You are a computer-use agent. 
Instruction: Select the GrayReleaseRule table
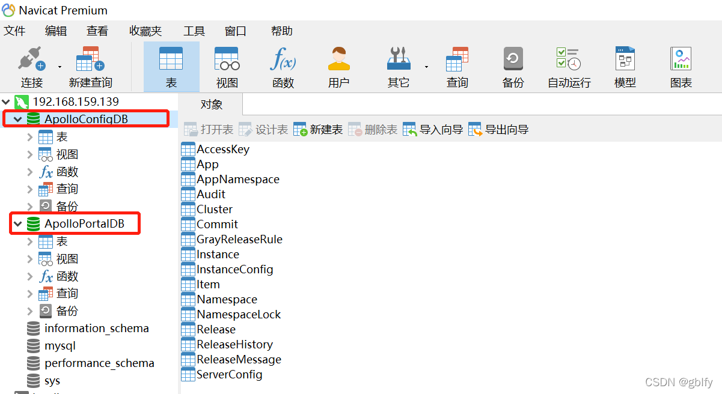[x=232, y=240]
